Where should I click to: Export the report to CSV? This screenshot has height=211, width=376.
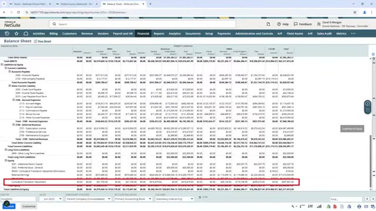tap(342, 206)
